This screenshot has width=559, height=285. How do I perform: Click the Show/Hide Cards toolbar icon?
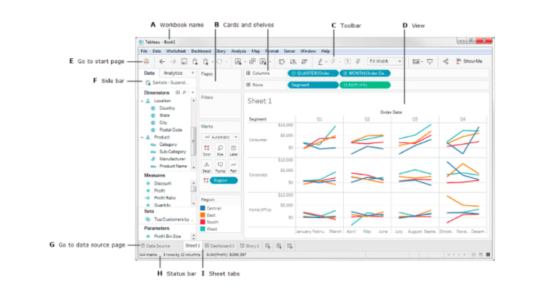[x=416, y=61]
